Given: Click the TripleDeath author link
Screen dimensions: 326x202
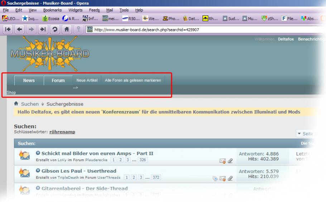Looking at the screenshot, I should [68, 178].
